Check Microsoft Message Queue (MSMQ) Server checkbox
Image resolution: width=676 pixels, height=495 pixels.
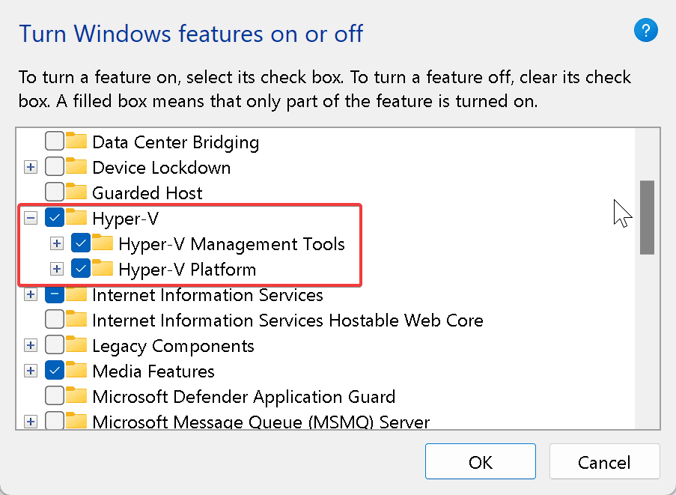coord(55,420)
